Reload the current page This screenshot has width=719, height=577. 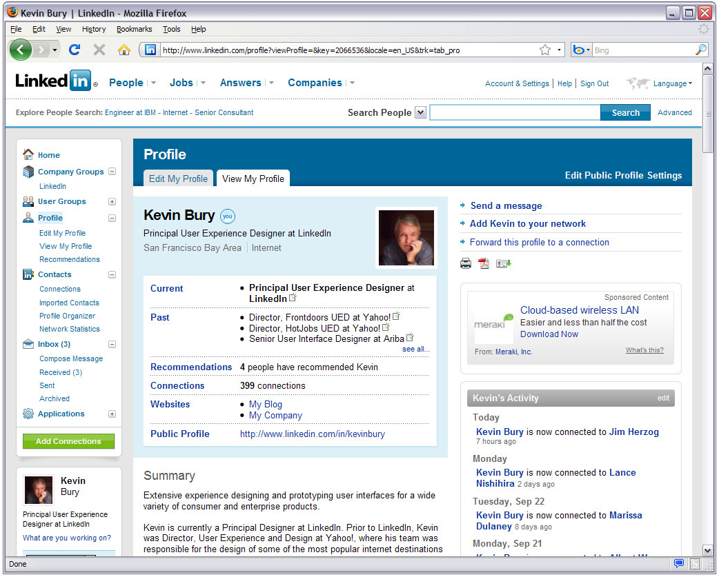75,50
